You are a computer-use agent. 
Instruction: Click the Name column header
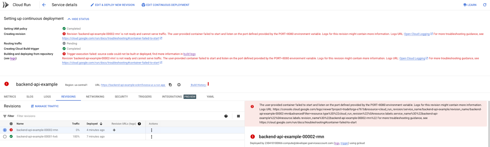(20, 124)
